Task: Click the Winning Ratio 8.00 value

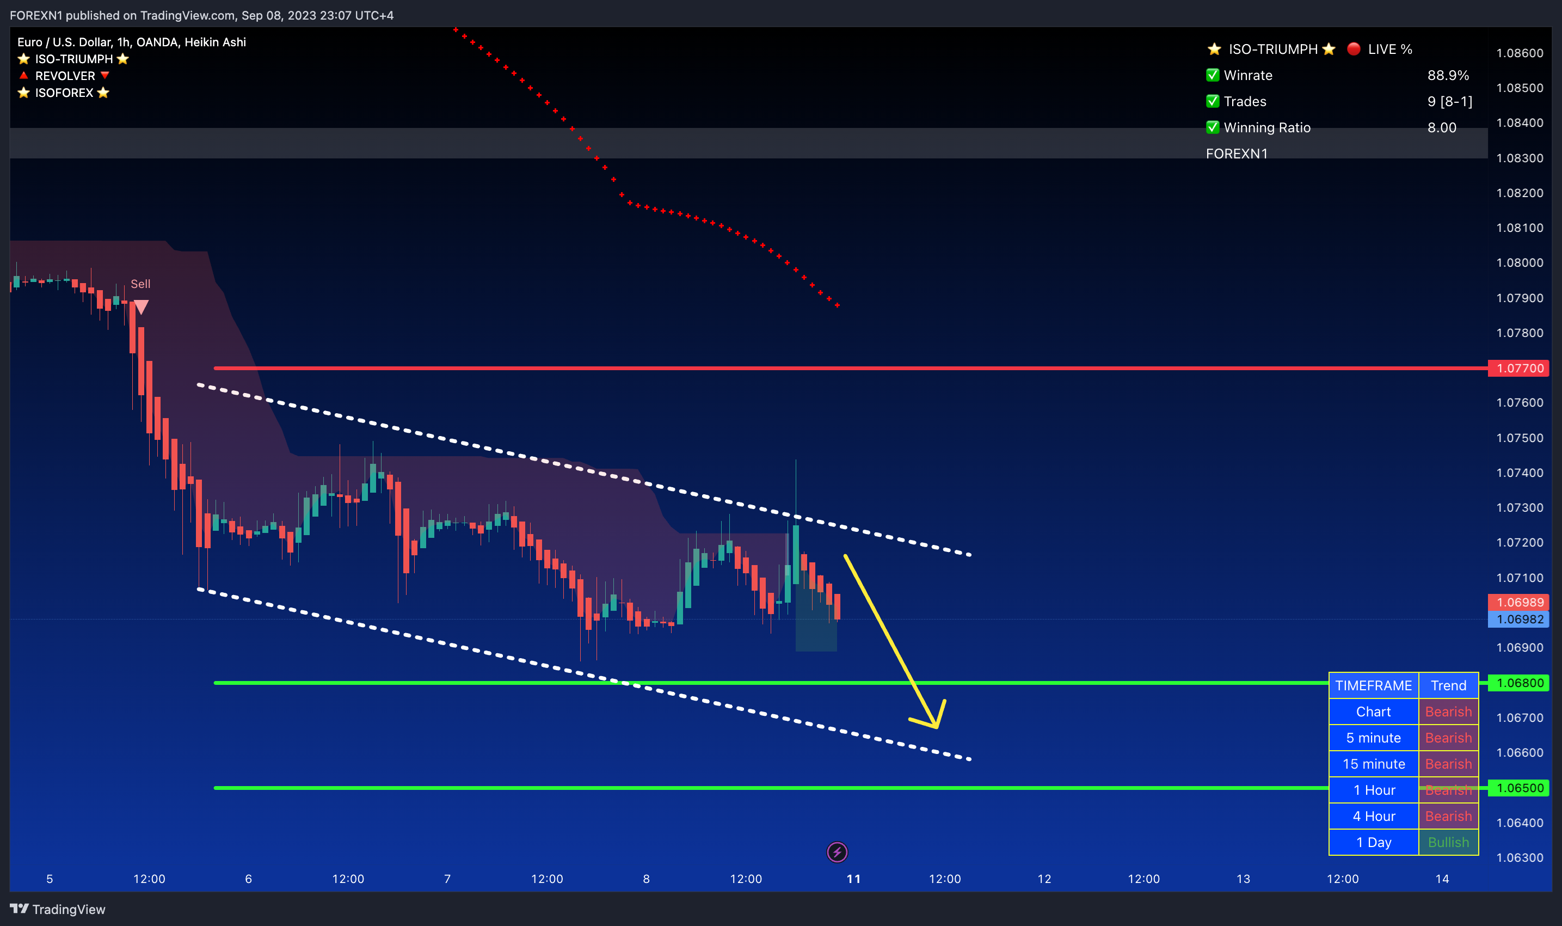Action: point(1442,127)
